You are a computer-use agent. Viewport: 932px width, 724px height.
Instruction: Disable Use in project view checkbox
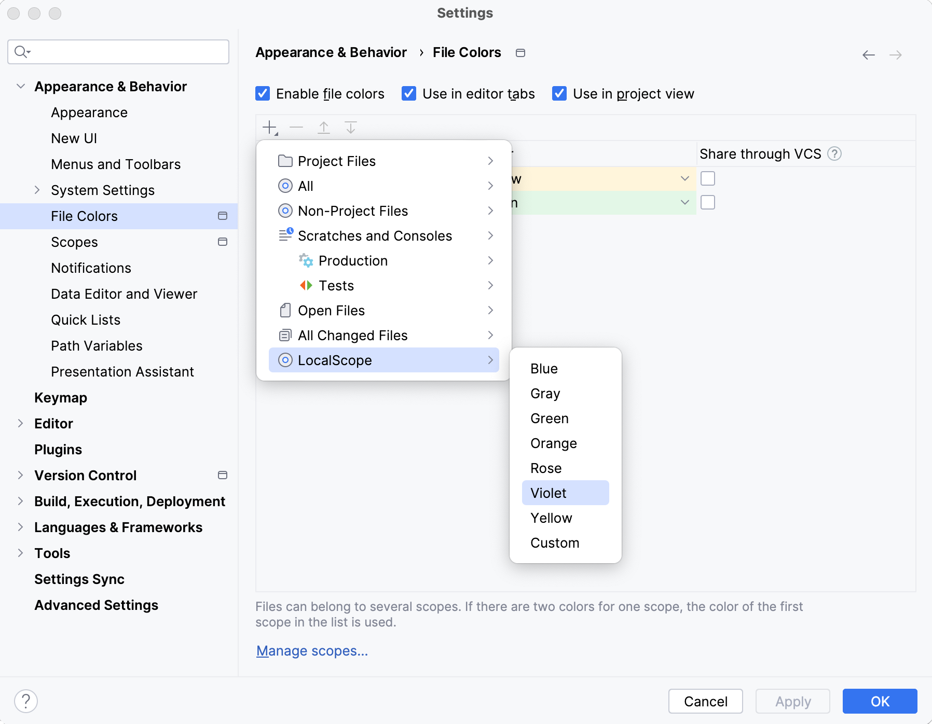click(559, 94)
